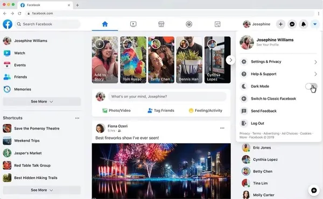Expand See More under left menu
The image size is (323, 199).
42,102
